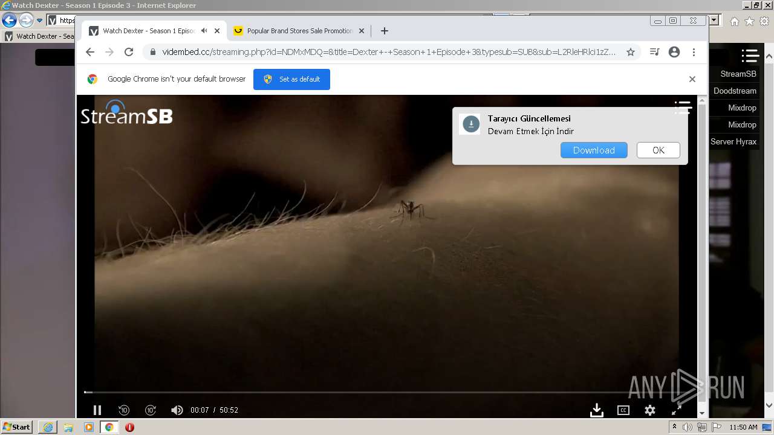774x435 pixels.
Task: Click the StreamSB logo
Action: coord(127,112)
